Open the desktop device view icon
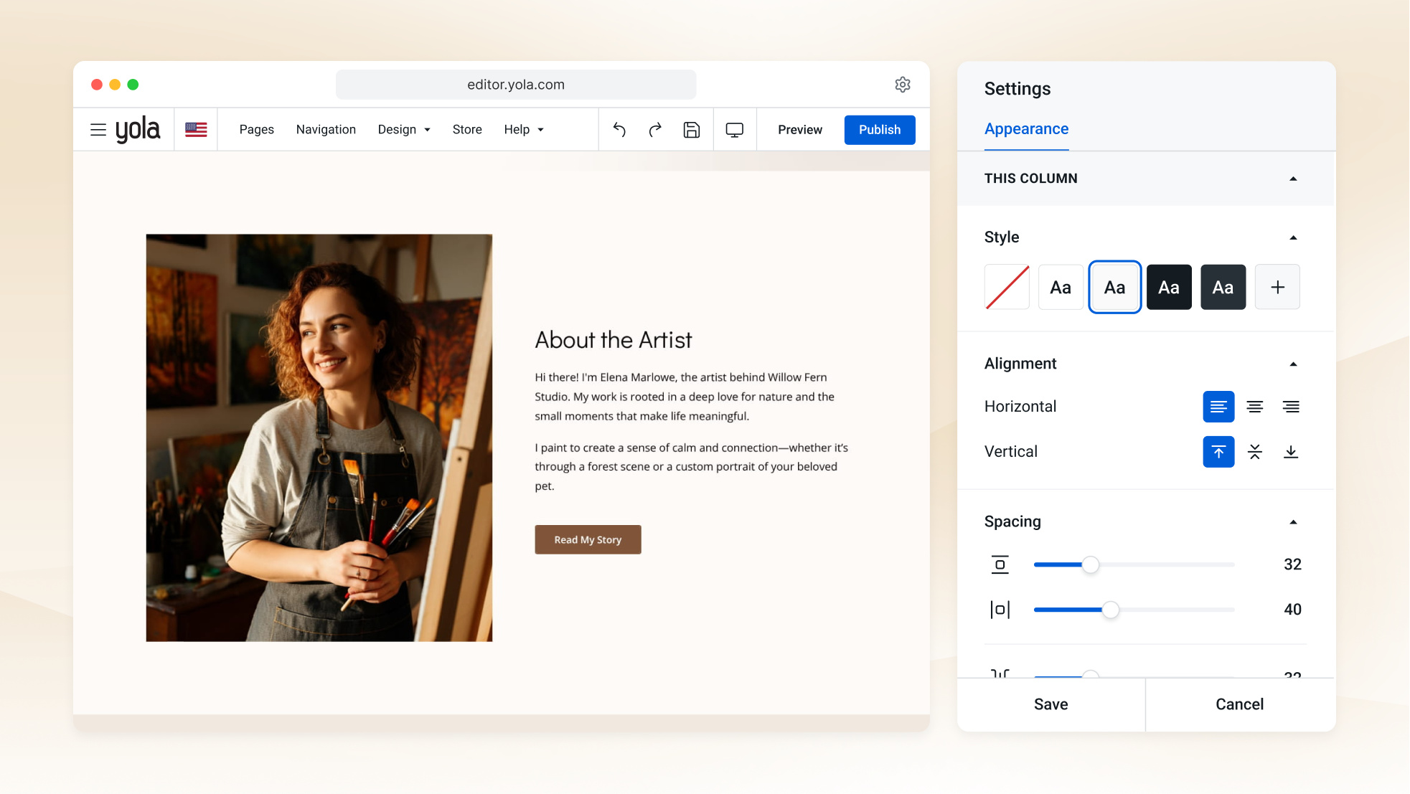This screenshot has height=794, width=1410. tap(735, 130)
